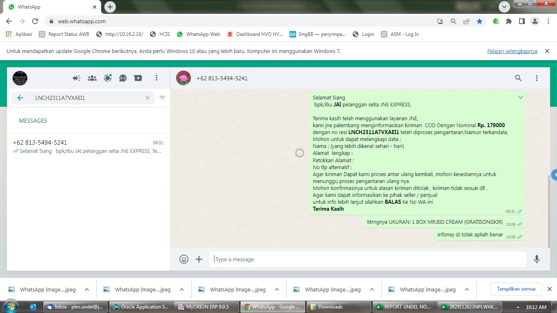
Task: Click the Pelajari selengkapnya link
Action: click(x=512, y=51)
